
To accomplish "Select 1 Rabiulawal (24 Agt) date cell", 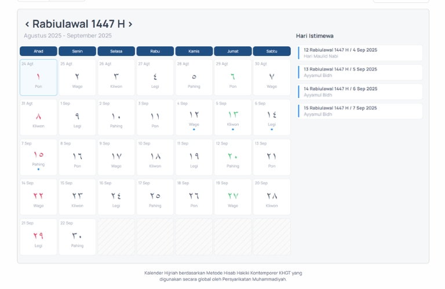I will click(38, 77).
